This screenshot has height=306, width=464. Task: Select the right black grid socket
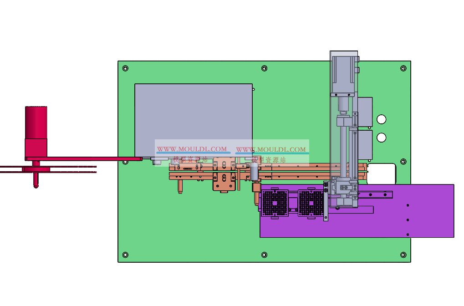311,203
